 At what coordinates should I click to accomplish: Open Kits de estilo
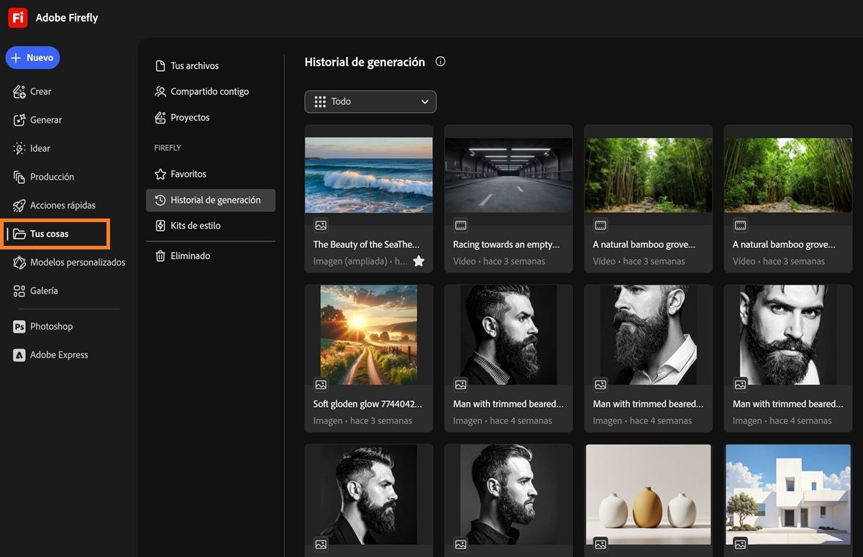click(x=195, y=226)
